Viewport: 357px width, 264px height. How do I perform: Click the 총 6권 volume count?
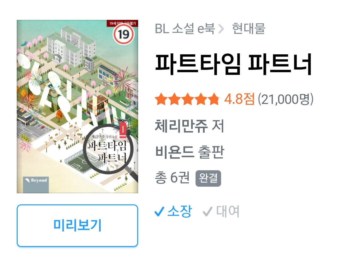[173, 177]
